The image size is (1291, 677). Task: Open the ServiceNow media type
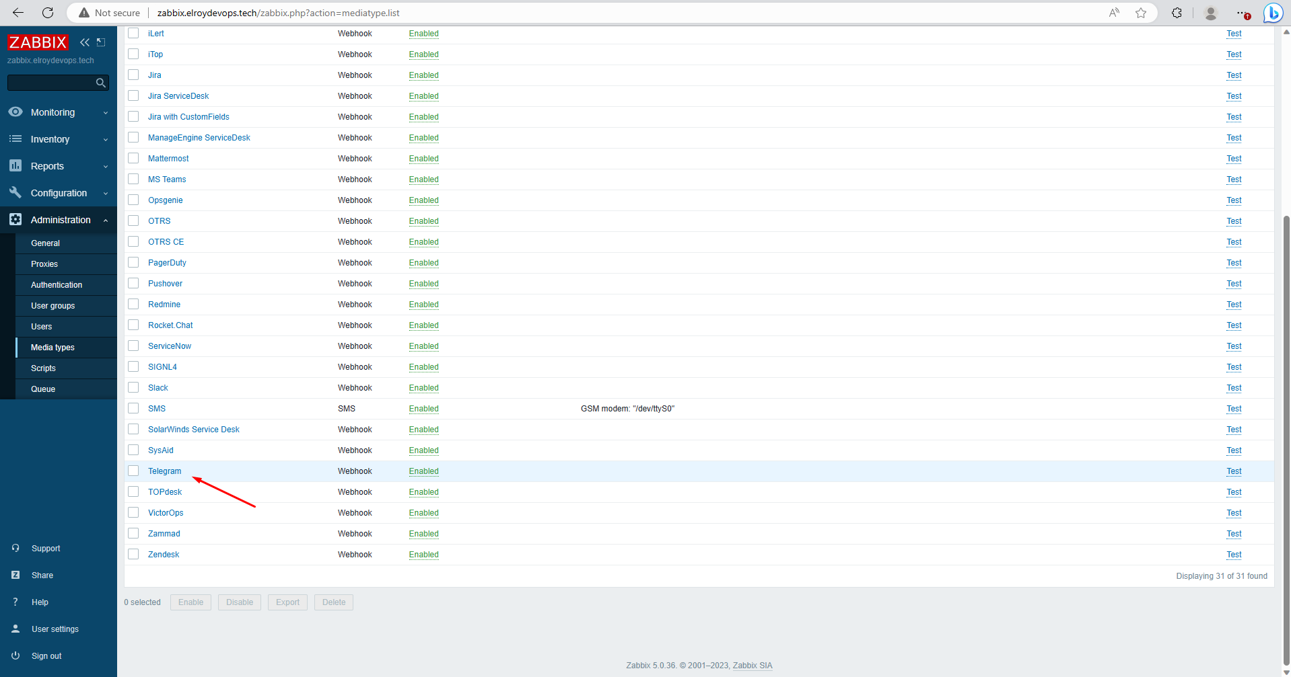coord(170,346)
